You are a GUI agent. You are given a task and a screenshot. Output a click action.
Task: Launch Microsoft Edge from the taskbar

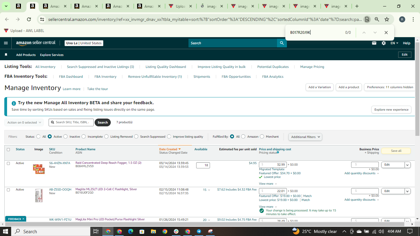[130, 231]
